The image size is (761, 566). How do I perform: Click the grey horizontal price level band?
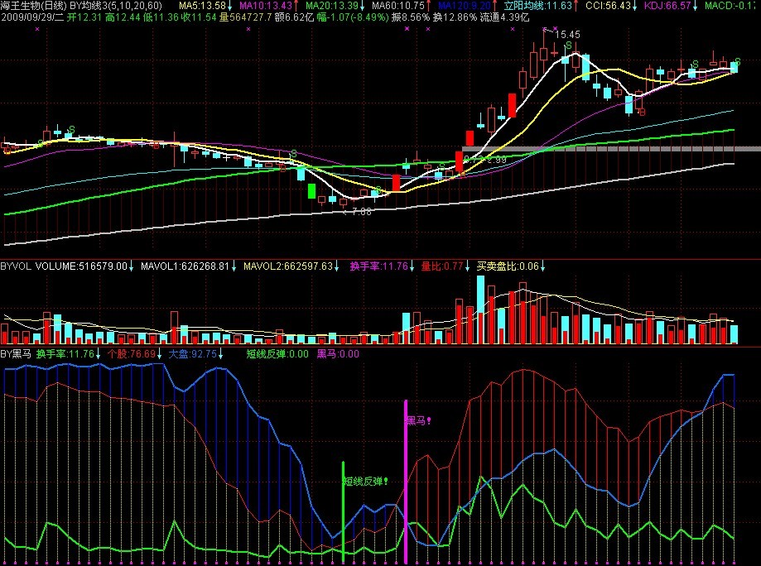611,149
